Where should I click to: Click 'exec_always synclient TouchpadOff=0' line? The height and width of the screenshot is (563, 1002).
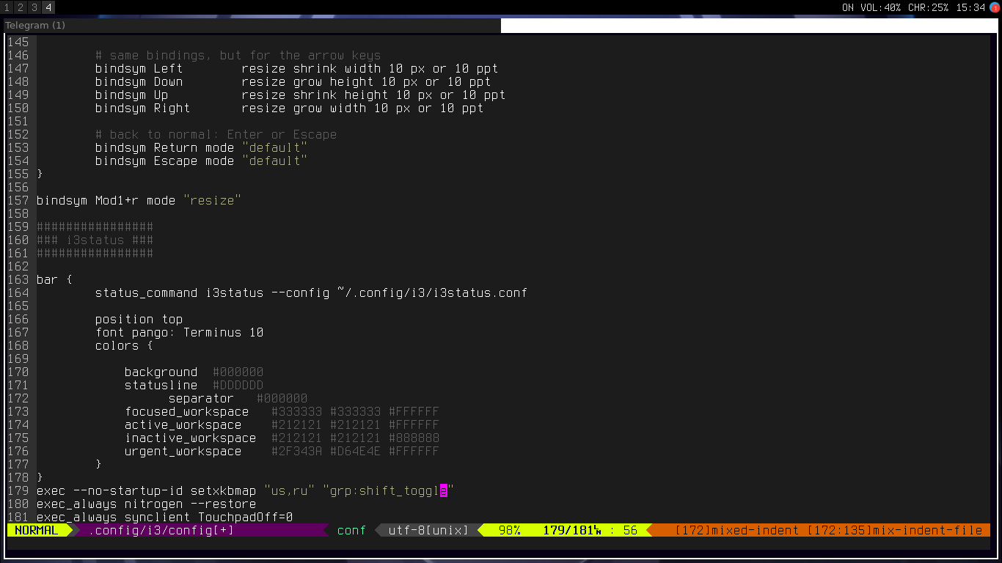(164, 517)
